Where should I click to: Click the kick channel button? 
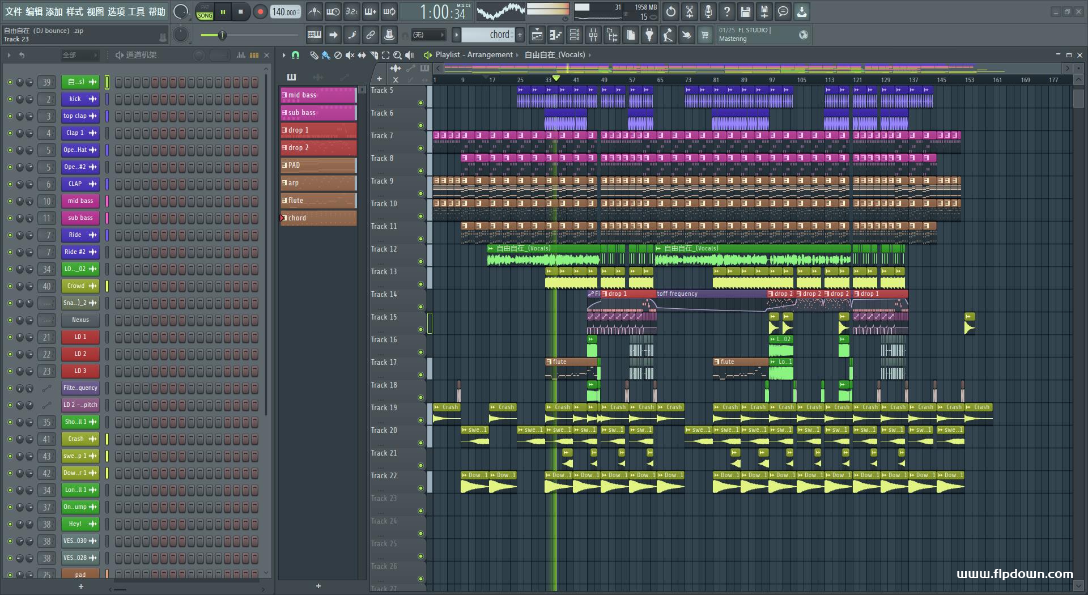coord(80,99)
